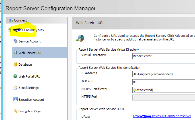Image resolution: width=195 pixels, height=120 pixels.
Task: Go to the Web Portal URL page
Action: click(x=29, y=76)
